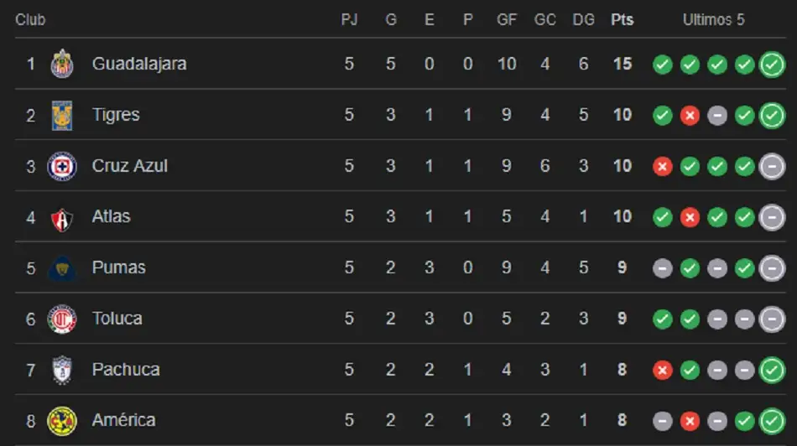Sort table by Pts column header
Viewport: 797px width, 446px height.
(x=622, y=20)
